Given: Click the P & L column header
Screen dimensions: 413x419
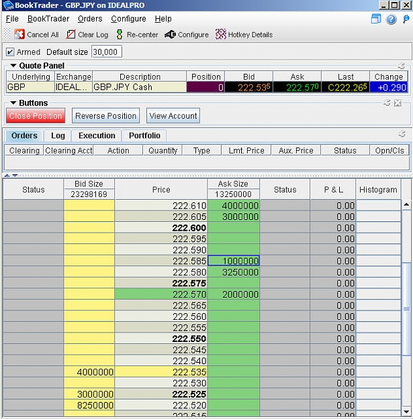Looking at the screenshot, I should [333, 190].
